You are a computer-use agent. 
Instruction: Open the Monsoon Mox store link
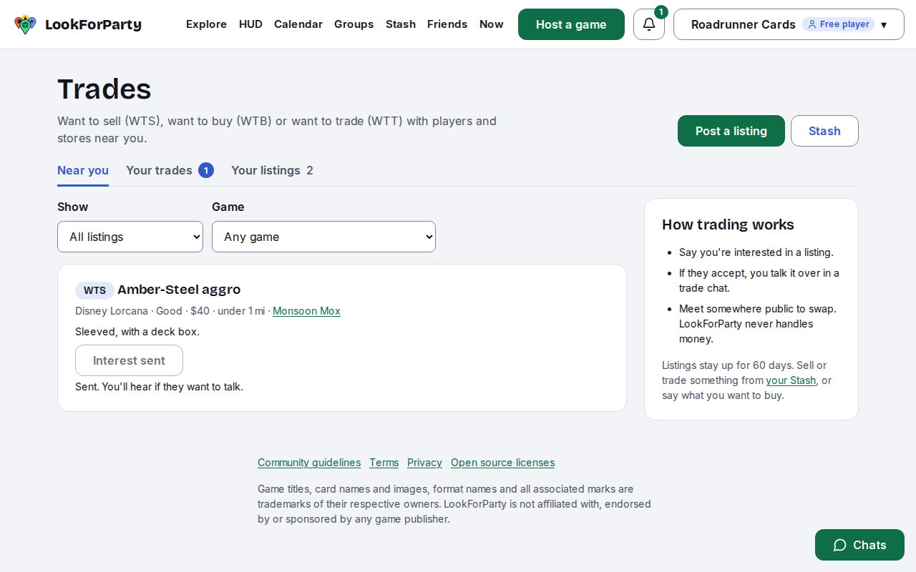306,311
